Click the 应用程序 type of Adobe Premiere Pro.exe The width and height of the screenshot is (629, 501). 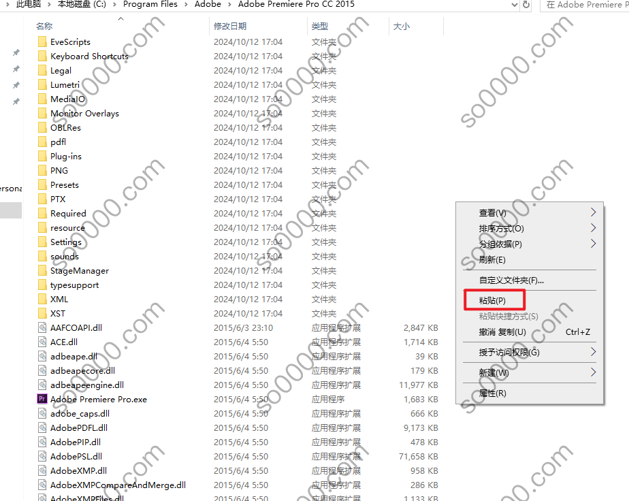(x=328, y=399)
